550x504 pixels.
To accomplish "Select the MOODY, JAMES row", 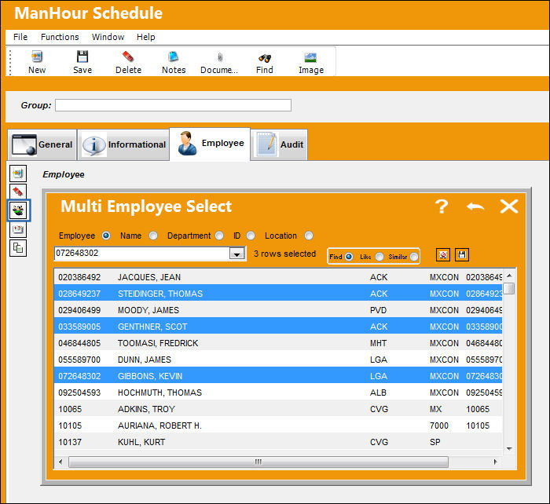I will 278,310.
